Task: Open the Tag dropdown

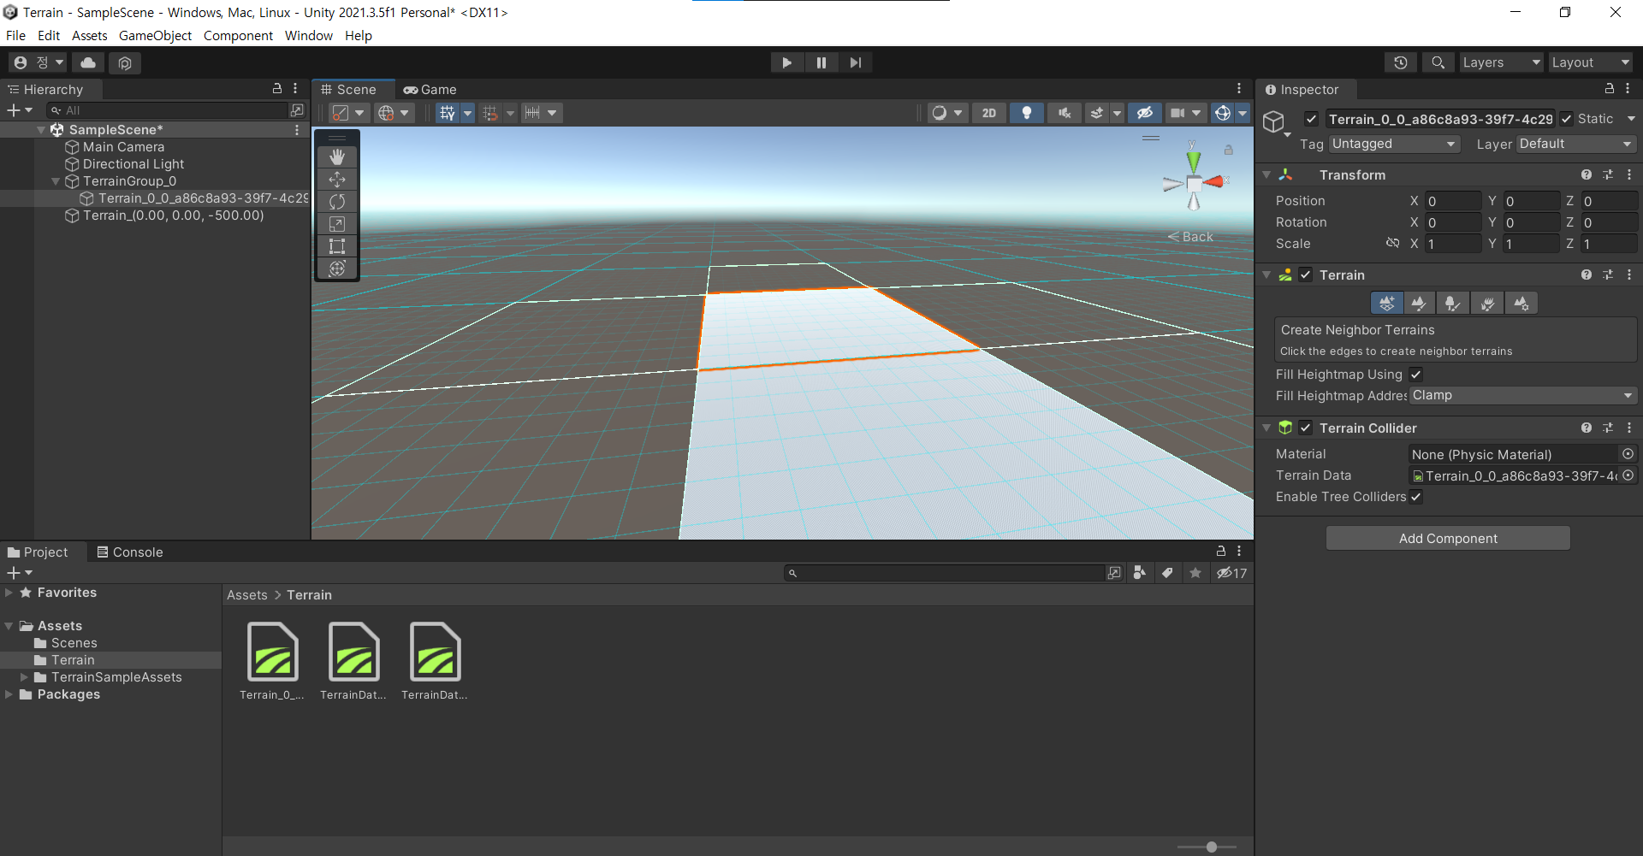Action: 1394,144
